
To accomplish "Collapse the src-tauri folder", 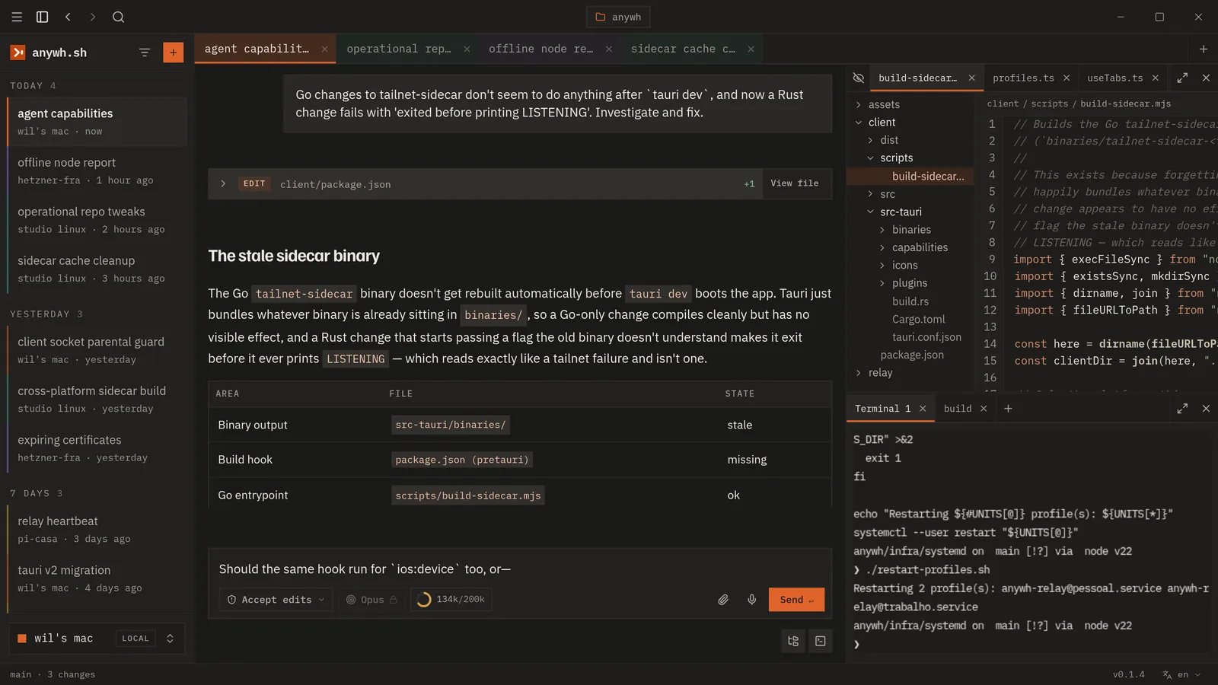I will 901,212.
